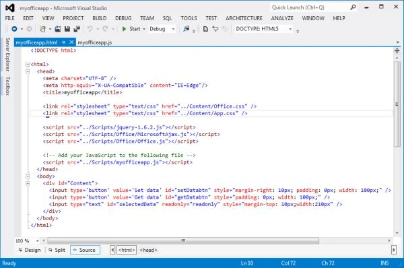404x268 pixels.
Task: Collapse the <html> element outline
Action: (x=28, y=65)
